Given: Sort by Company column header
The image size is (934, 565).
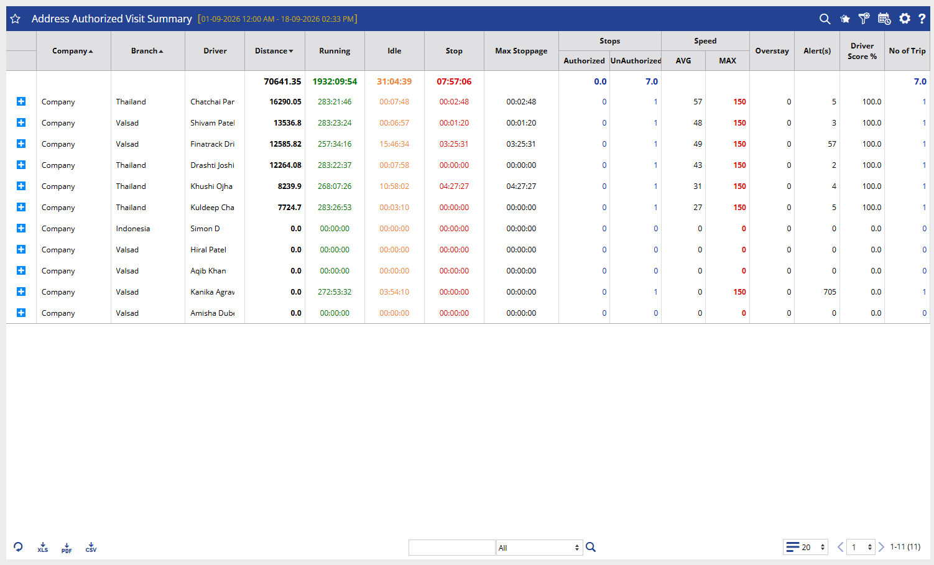Looking at the screenshot, I should 73,51.
